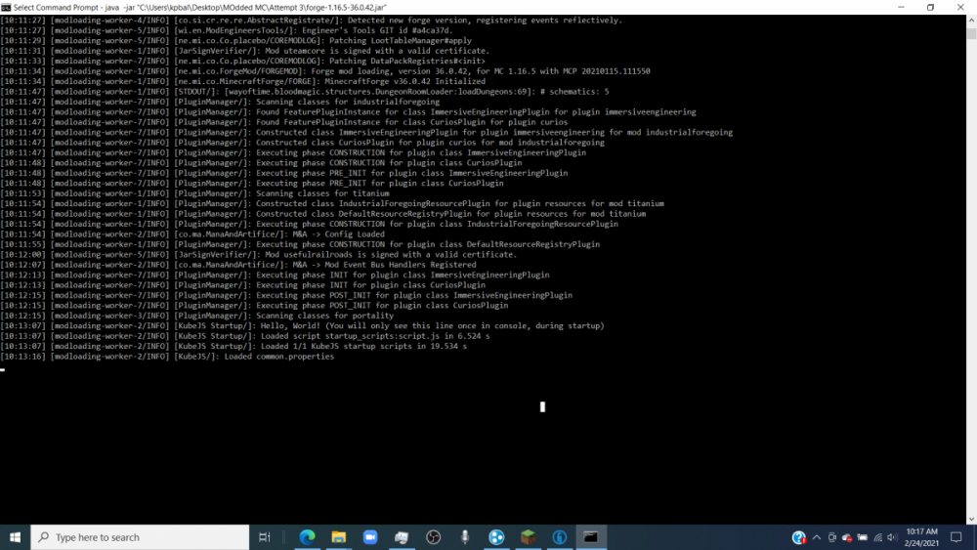This screenshot has height=550, width=977.
Task: Open File Explorer from the taskbar
Action: (338, 537)
